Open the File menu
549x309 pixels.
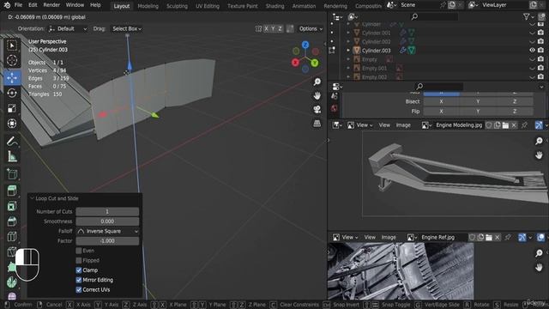18,5
